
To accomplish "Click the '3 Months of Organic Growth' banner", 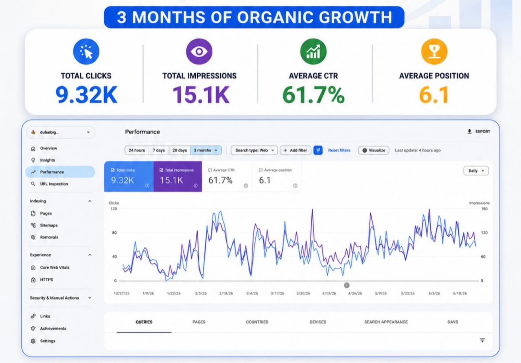I will click(254, 17).
